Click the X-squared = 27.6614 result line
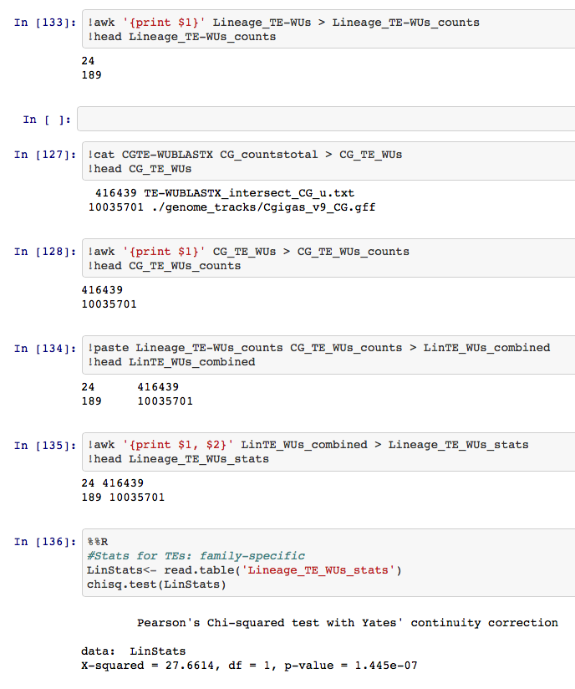575x689 pixels. point(249,666)
